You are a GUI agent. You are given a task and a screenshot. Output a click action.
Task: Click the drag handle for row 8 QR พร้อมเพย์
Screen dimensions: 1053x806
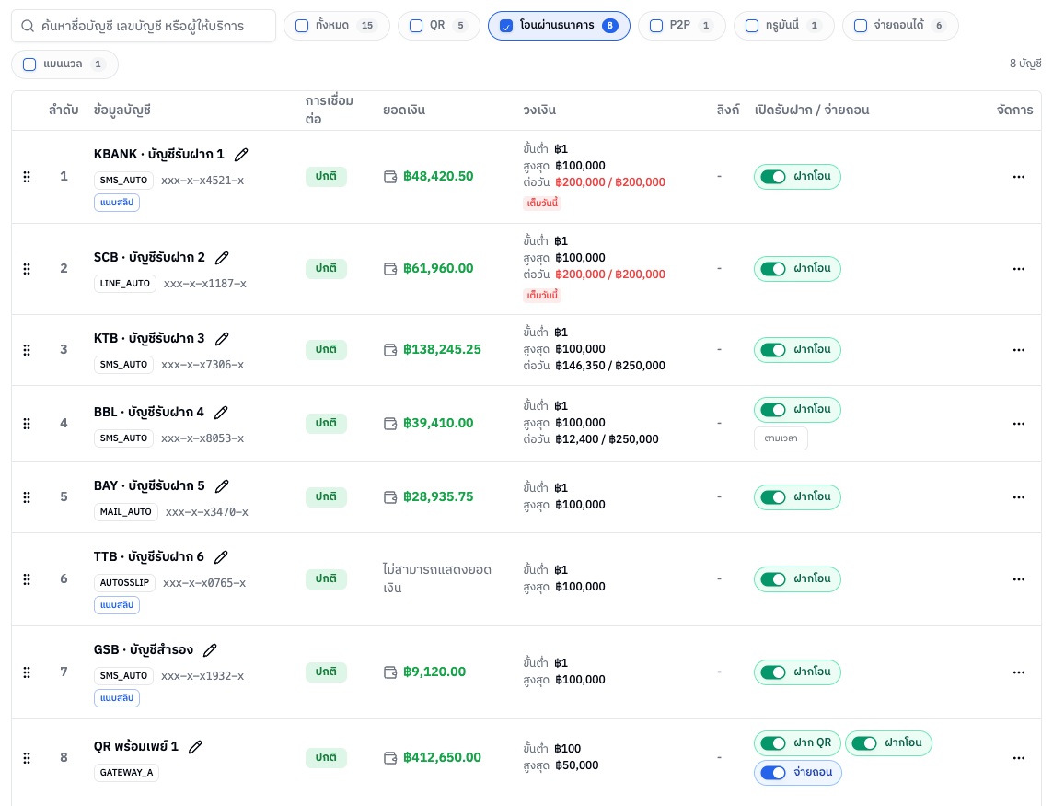pyautogui.click(x=27, y=758)
